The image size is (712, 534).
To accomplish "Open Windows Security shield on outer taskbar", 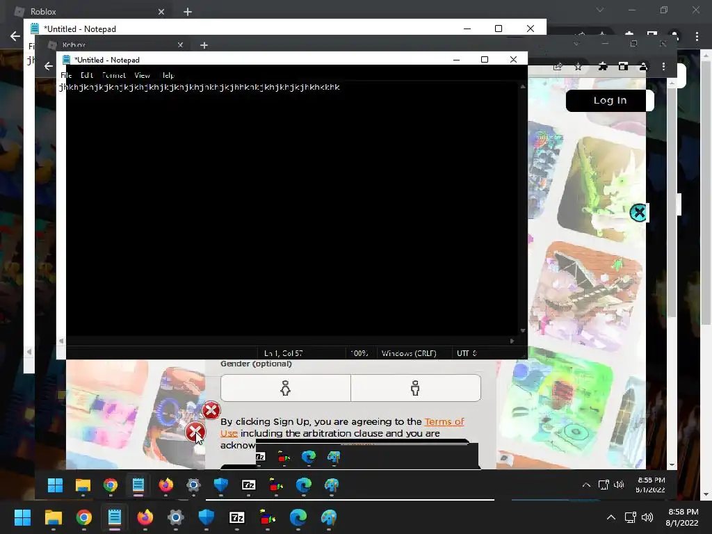I will [206, 517].
